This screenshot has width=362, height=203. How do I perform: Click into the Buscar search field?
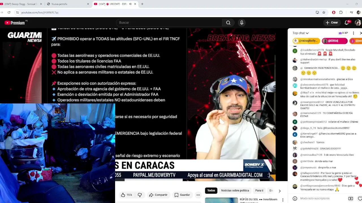169,23
